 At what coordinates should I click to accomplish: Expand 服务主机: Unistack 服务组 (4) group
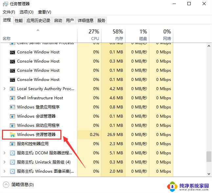(x=4, y=162)
